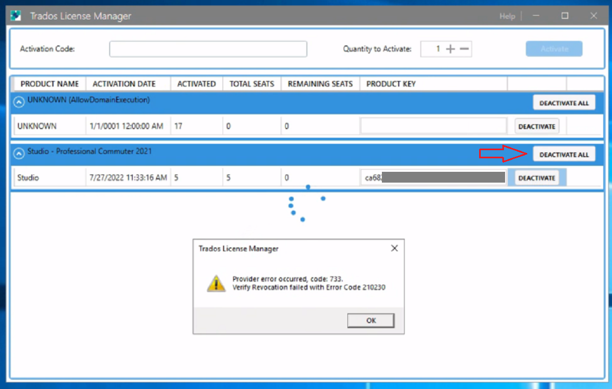Click the empty product key field in UNKNOWN row
Viewport: 612px width, 389px height.
[433, 126]
